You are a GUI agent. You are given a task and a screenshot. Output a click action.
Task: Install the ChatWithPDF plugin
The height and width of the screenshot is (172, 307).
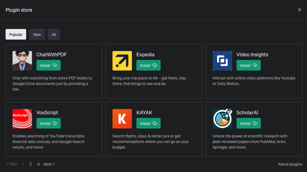(49, 65)
